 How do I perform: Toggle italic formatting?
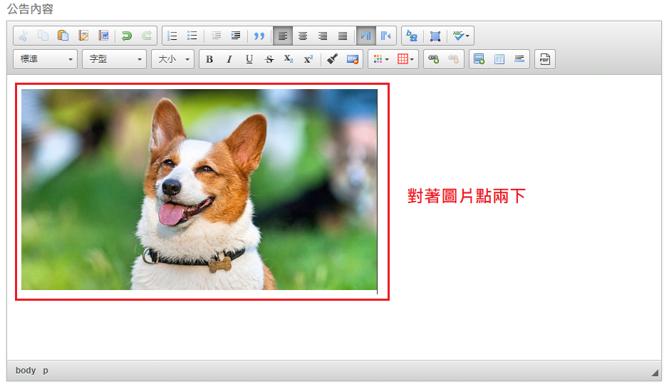point(229,59)
